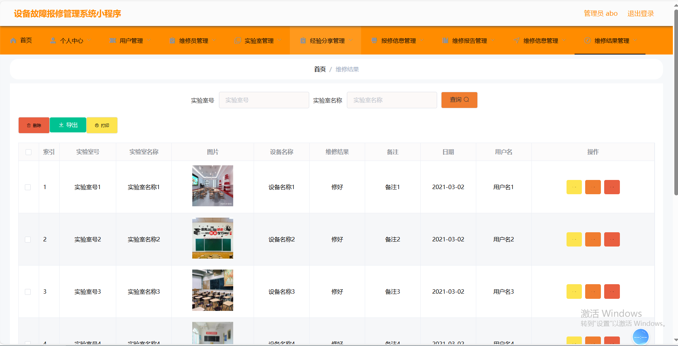Screen dimensions: 678x346
Task: Check the checkbox for row 实验室号3
Action: pyautogui.click(x=28, y=292)
